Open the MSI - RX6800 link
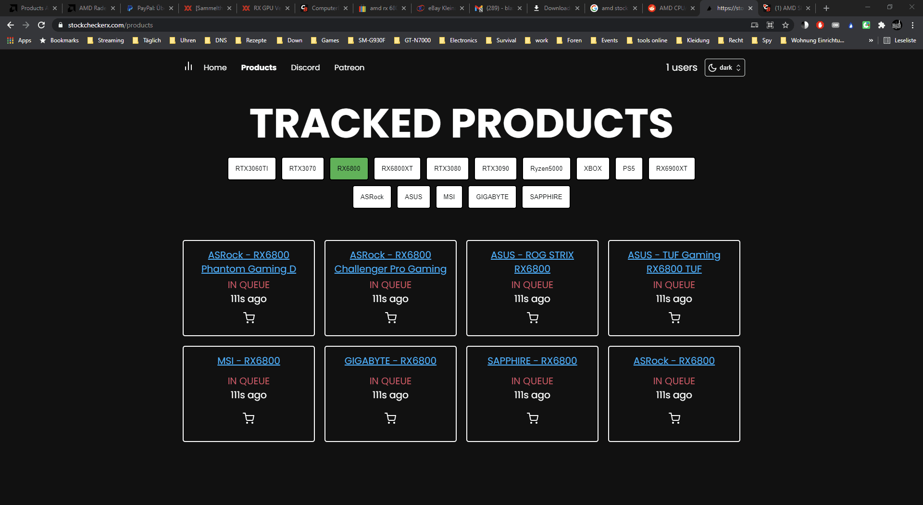The image size is (923, 505). tap(249, 361)
